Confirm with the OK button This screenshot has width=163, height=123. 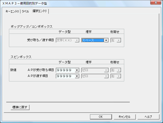pos(101,117)
